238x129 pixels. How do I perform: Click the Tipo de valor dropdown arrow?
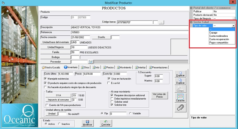click(234, 26)
